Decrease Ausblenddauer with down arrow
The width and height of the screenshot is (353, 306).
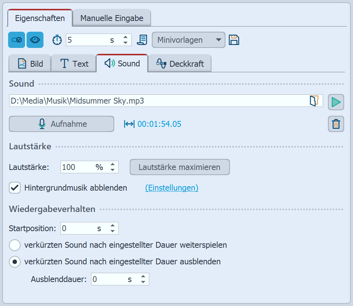[x=143, y=282]
